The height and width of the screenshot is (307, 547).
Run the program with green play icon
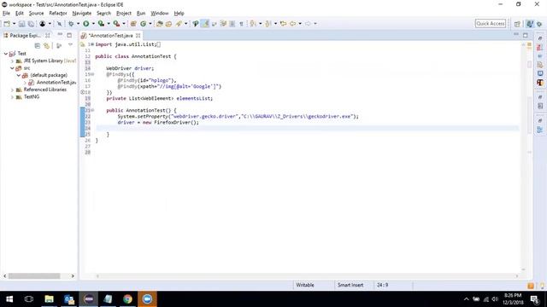pyautogui.click(x=85, y=24)
